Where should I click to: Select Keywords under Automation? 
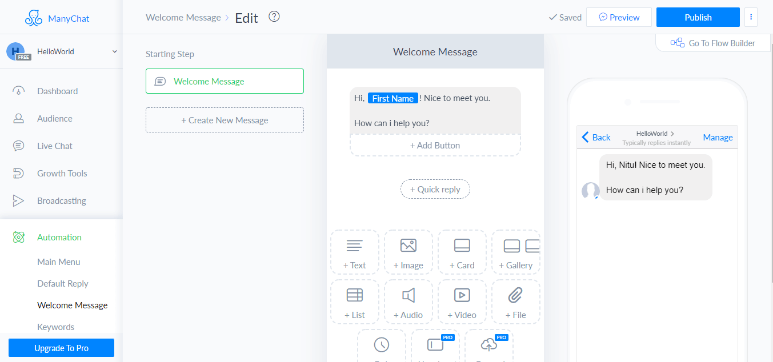click(55, 327)
